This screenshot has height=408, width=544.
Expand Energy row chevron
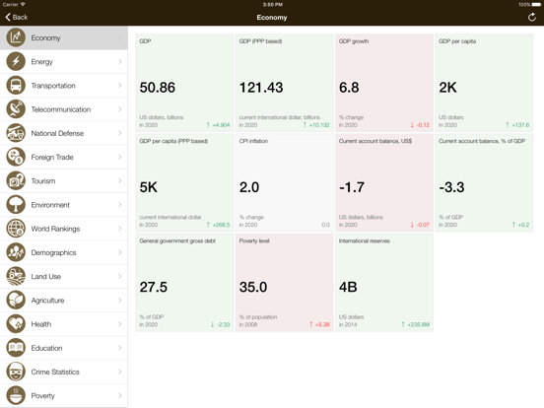click(x=120, y=61)
